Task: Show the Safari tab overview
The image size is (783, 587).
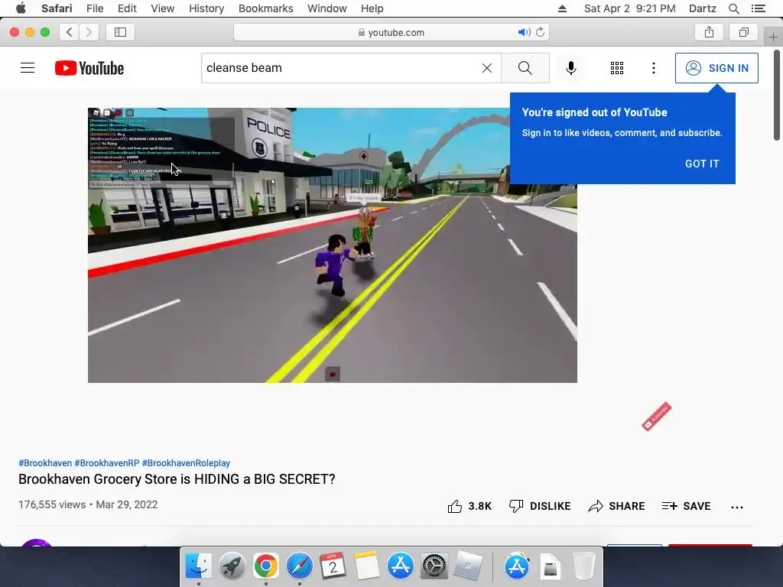Action: [743, 32]
